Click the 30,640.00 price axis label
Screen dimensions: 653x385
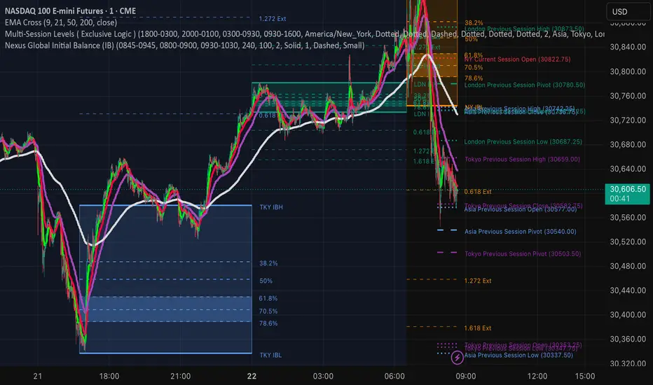[x=628, y=169]
